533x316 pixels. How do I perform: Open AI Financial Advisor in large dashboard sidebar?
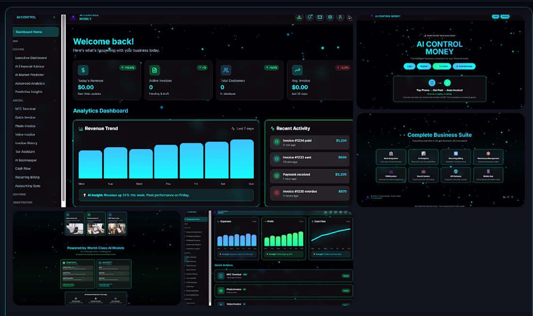tap(30, 66)
